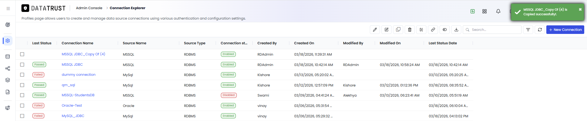Select checkbox for MSSQL JDBC_Copy Of (4)
This screenshot has width=587, height=121.
pyautogui.click(x=22, y=54)
